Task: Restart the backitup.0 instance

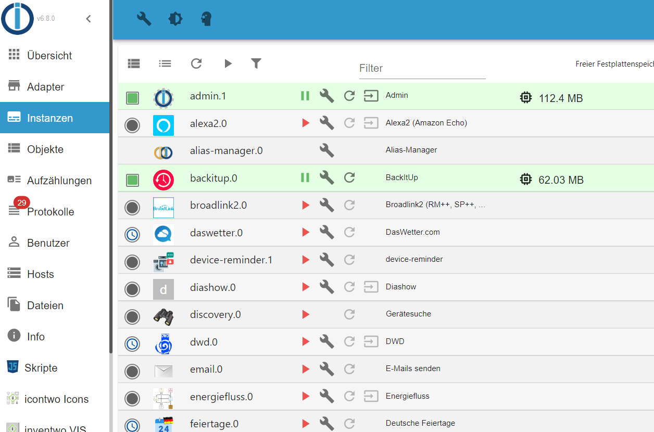Action: (349, 178)
